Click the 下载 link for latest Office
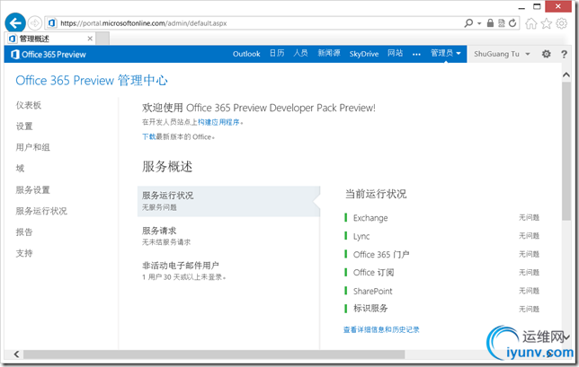The width and height of the screenshot is (579, 367). pyautogui.click(x=149, y=136)
